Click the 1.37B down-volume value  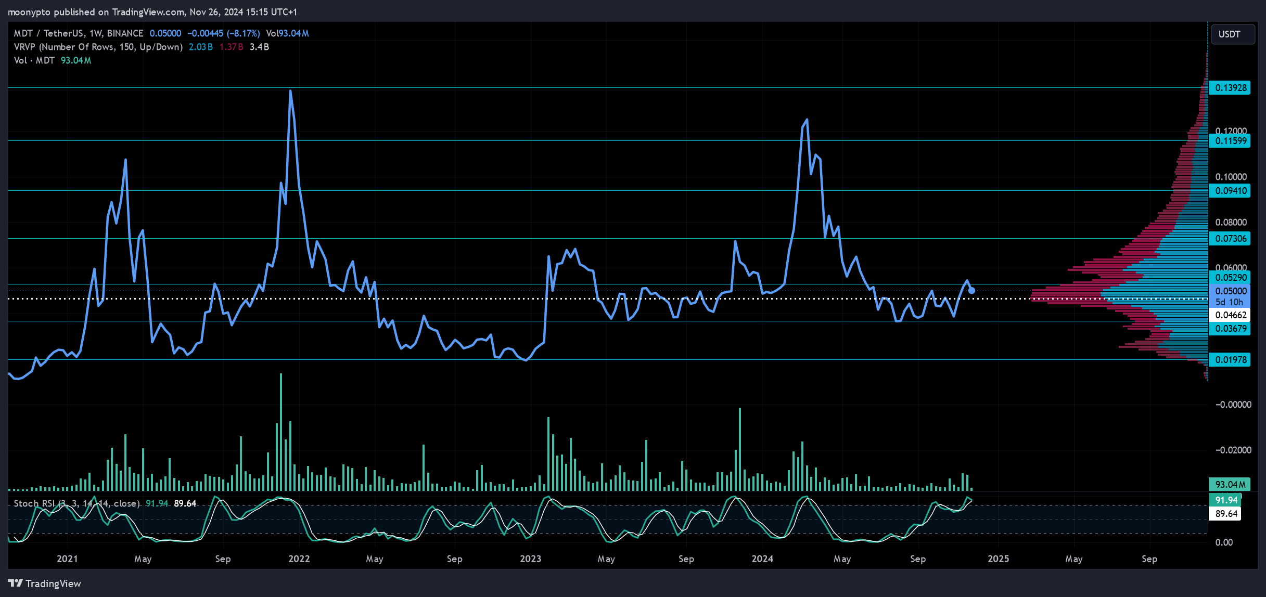(231, 47)
